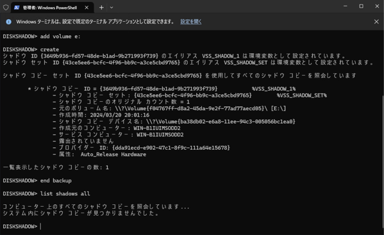Dismiss the default terminal notification bar

point(376,22)
